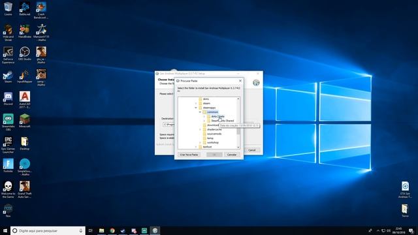Open Battle.net desktop shortcut

[x=25, y=8]
